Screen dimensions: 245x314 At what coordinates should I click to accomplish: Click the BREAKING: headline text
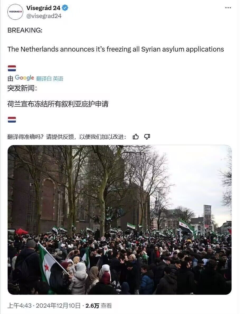(x=25, y=30)
